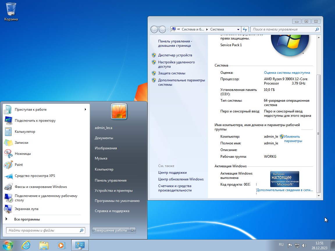The height and width of the screenshot is (251, 335).
Task: Open the Recycle Bin (Корзина) desktop icon
Action: (x=11, y=12)
